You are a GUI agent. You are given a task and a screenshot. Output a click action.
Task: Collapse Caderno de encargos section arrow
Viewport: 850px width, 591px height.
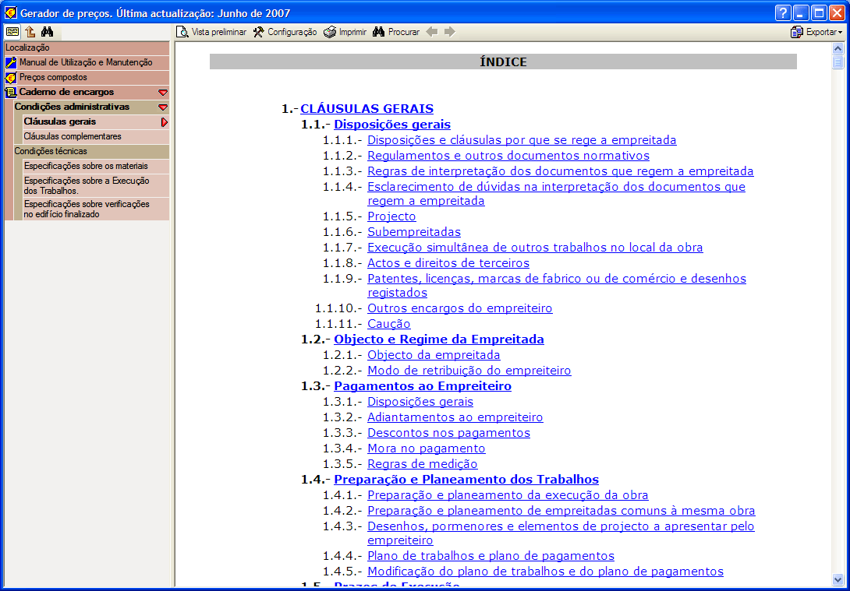163,93
